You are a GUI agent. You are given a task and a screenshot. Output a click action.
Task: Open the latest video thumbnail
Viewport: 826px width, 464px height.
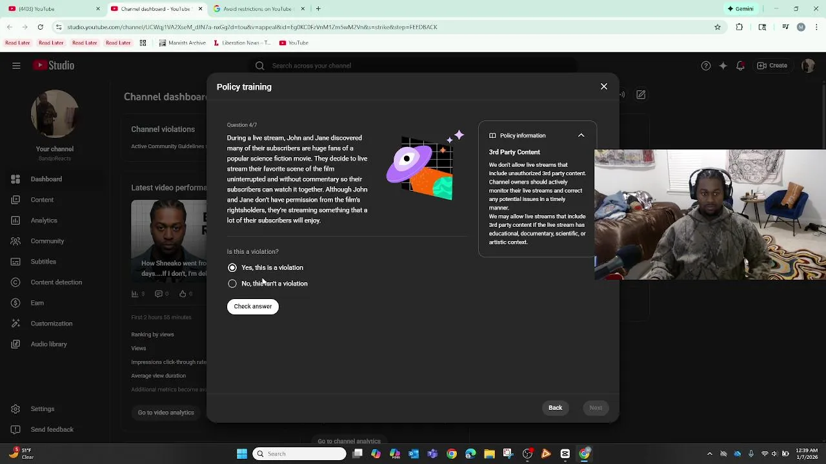pyautogui.click(x=169, y=240)
